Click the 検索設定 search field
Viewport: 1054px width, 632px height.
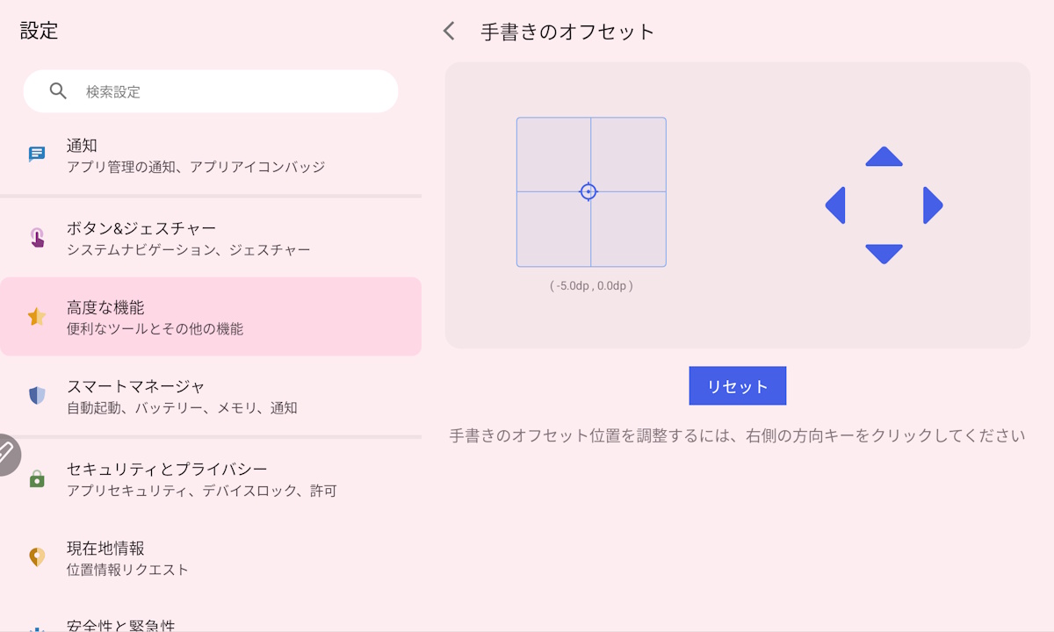pyautogui.click(x=228, y=91)
